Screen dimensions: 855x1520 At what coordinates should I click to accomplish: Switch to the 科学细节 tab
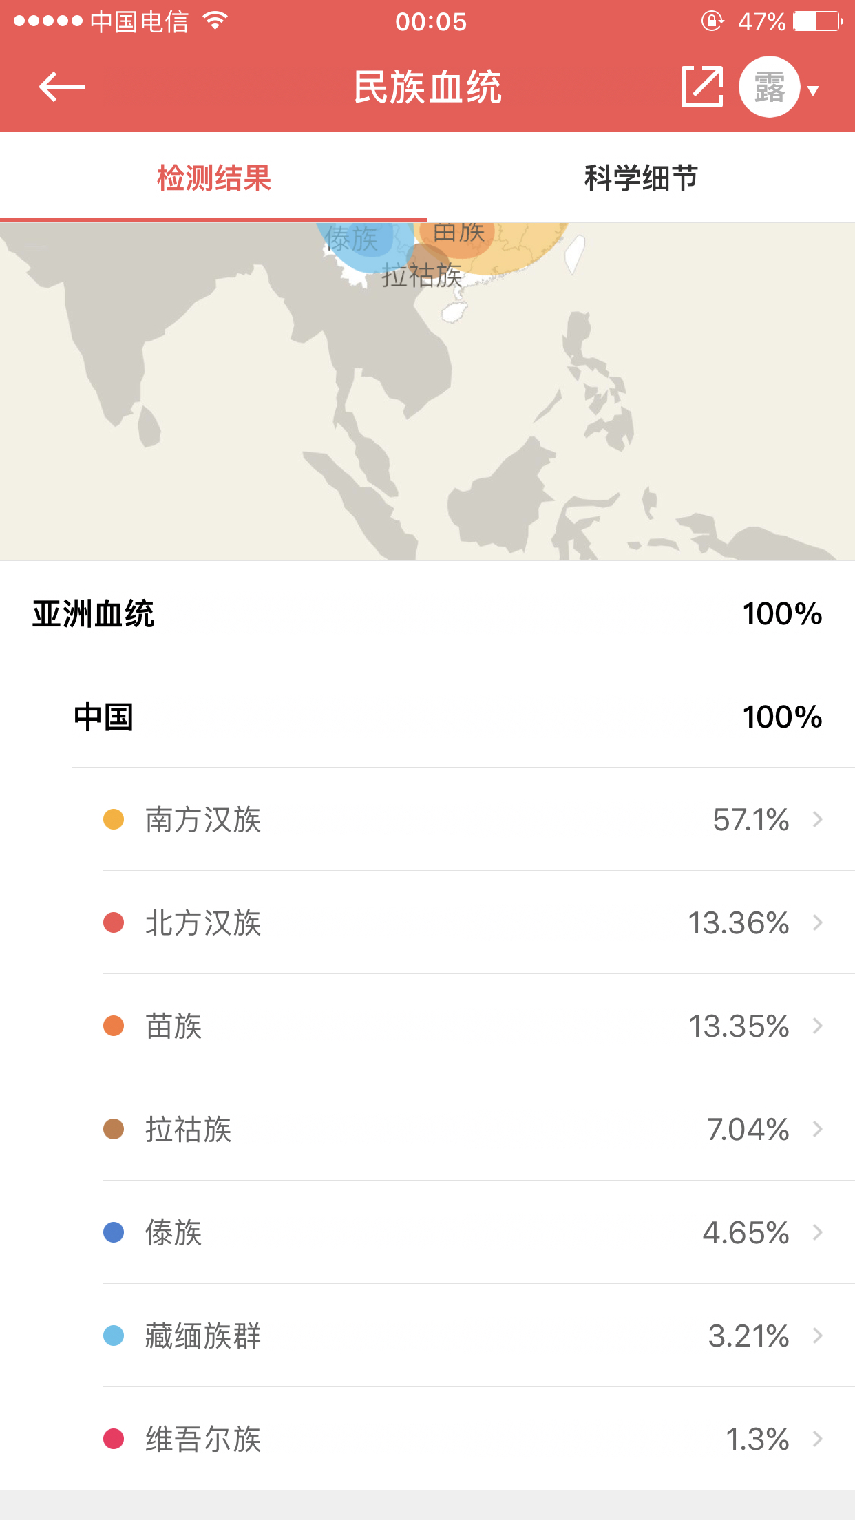(641, 178)
